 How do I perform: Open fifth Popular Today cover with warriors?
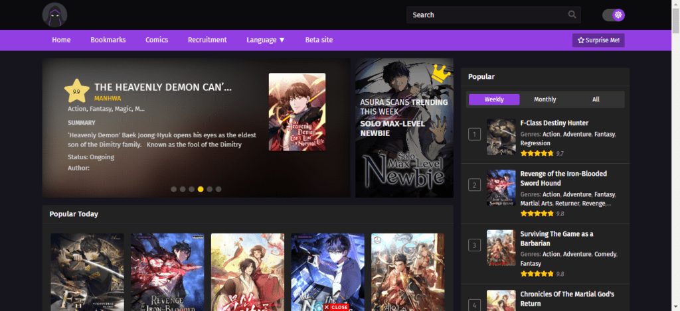pyautogui.click(x=408, y=272)
